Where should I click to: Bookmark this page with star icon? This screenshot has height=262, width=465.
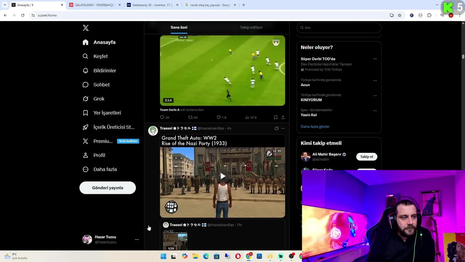[x=400, y=15]
